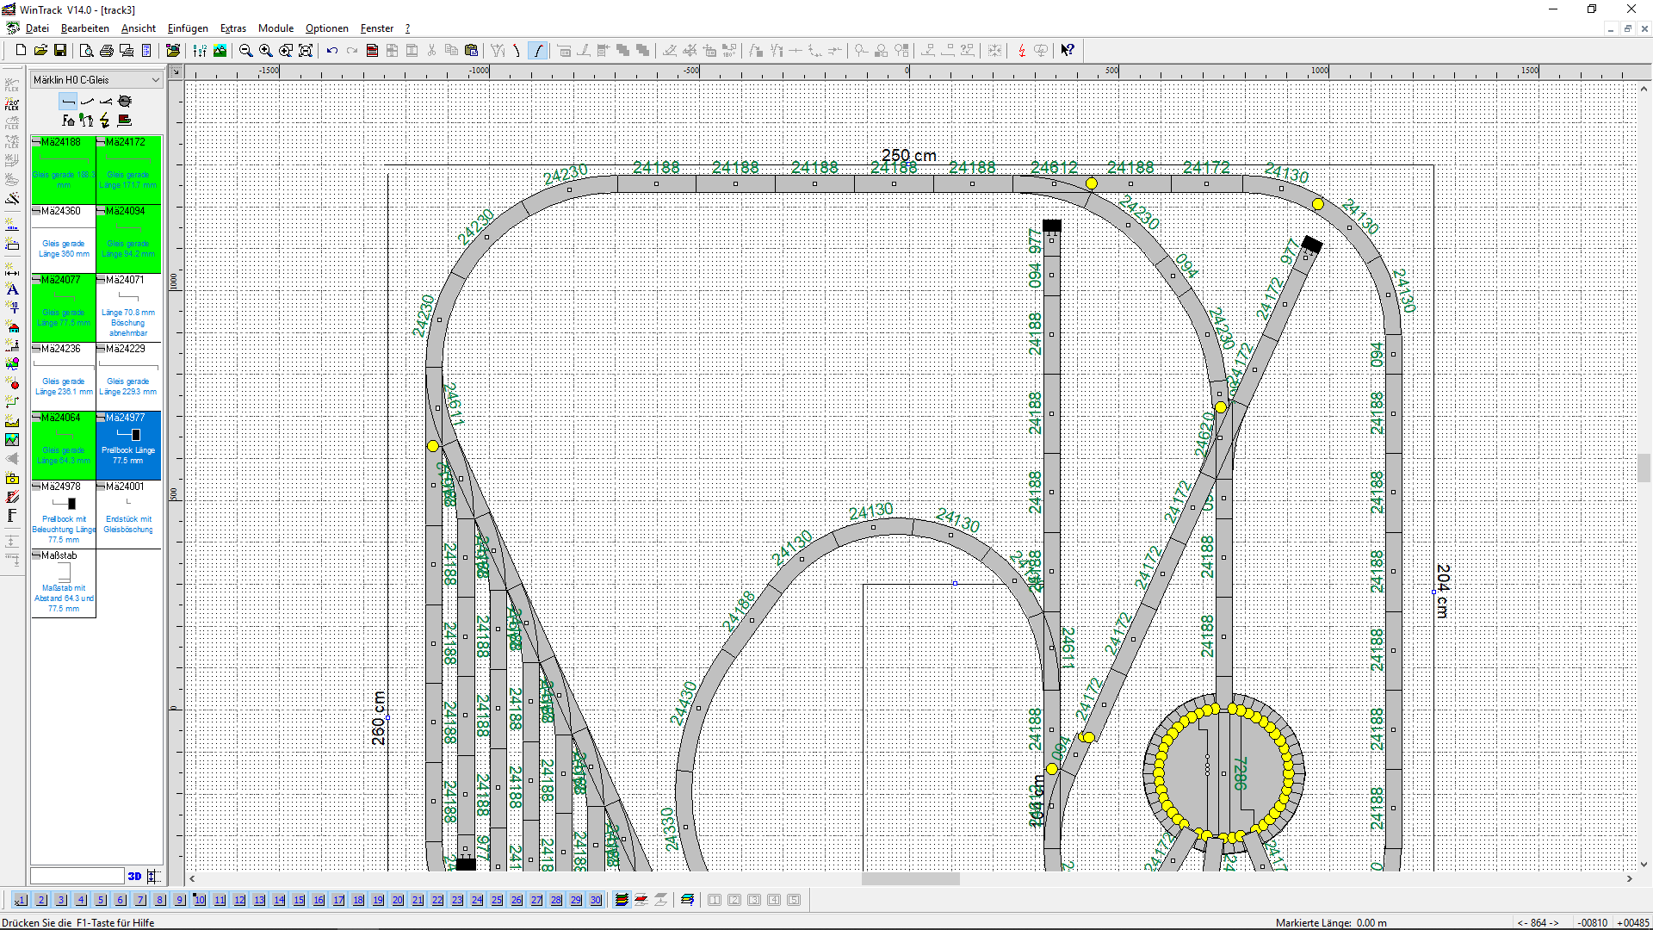Open the Einfügen menu
The width and height of the screenshot is (1653, 930).
188,28
